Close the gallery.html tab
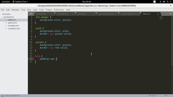This screenshot has height=97, width=173. [x=93, y=14]
